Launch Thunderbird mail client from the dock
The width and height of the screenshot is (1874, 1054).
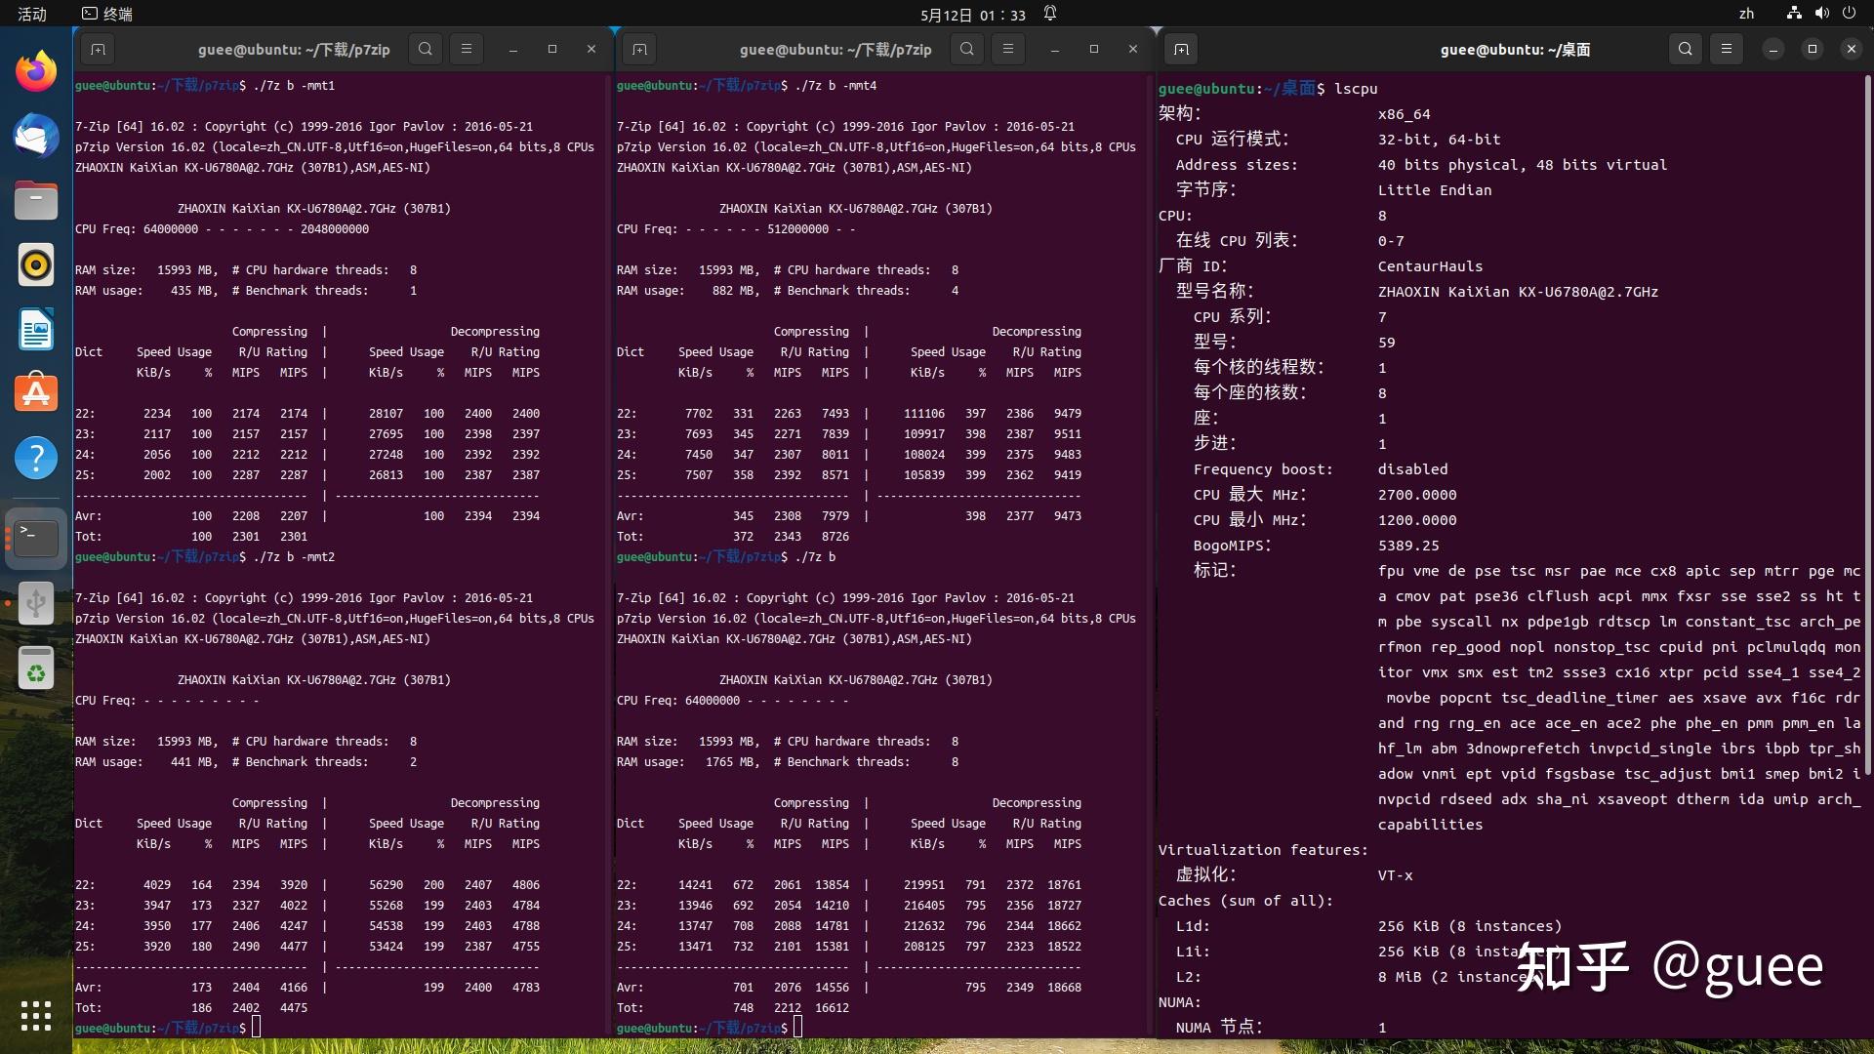pos(35,136)
